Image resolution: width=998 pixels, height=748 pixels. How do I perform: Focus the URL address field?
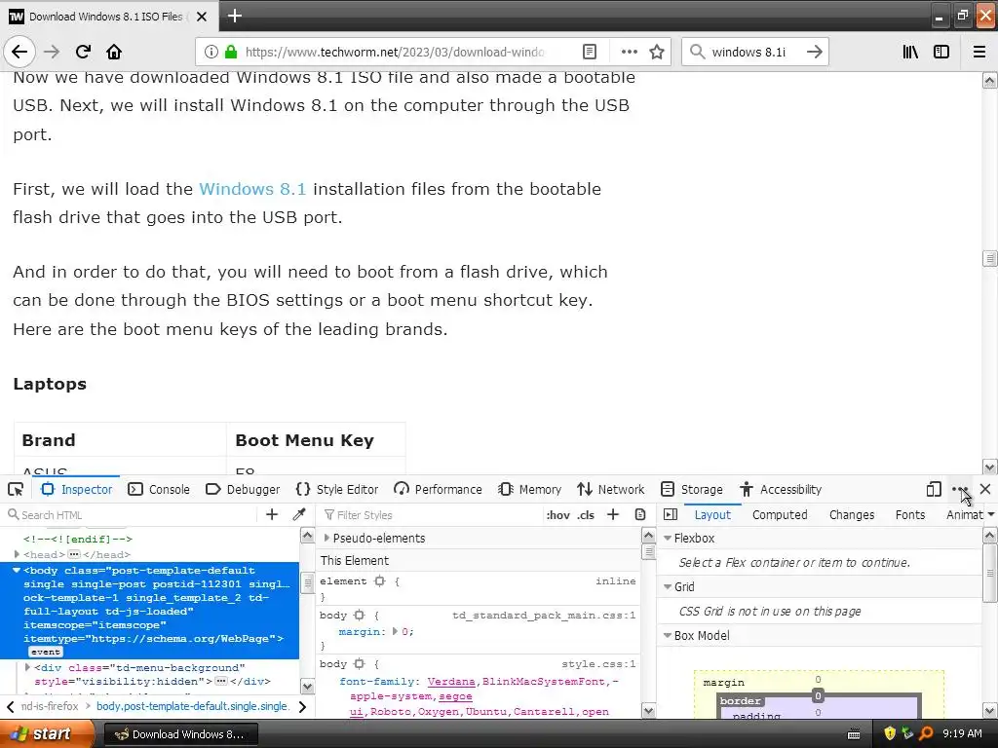[x=395, y=52]
